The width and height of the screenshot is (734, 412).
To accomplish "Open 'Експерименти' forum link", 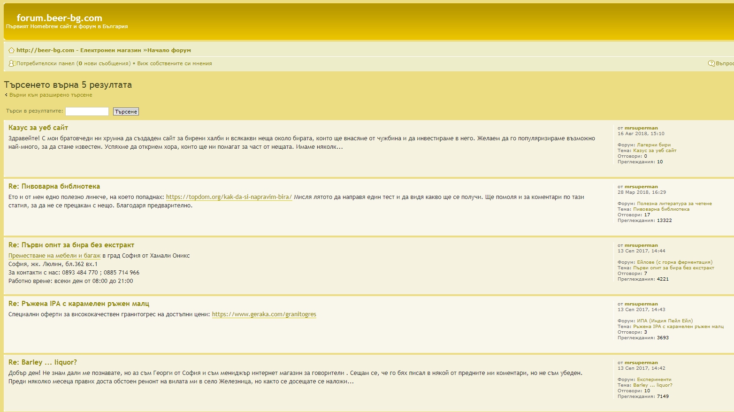I will point(654,380).
